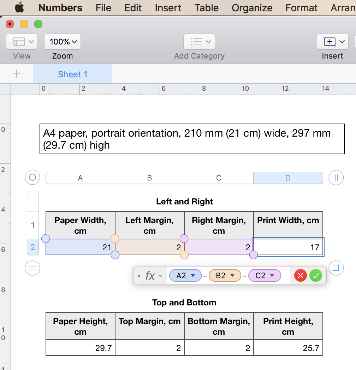Click the add-row handle below row numbers

pyautogui.click(x=32, y=268)
